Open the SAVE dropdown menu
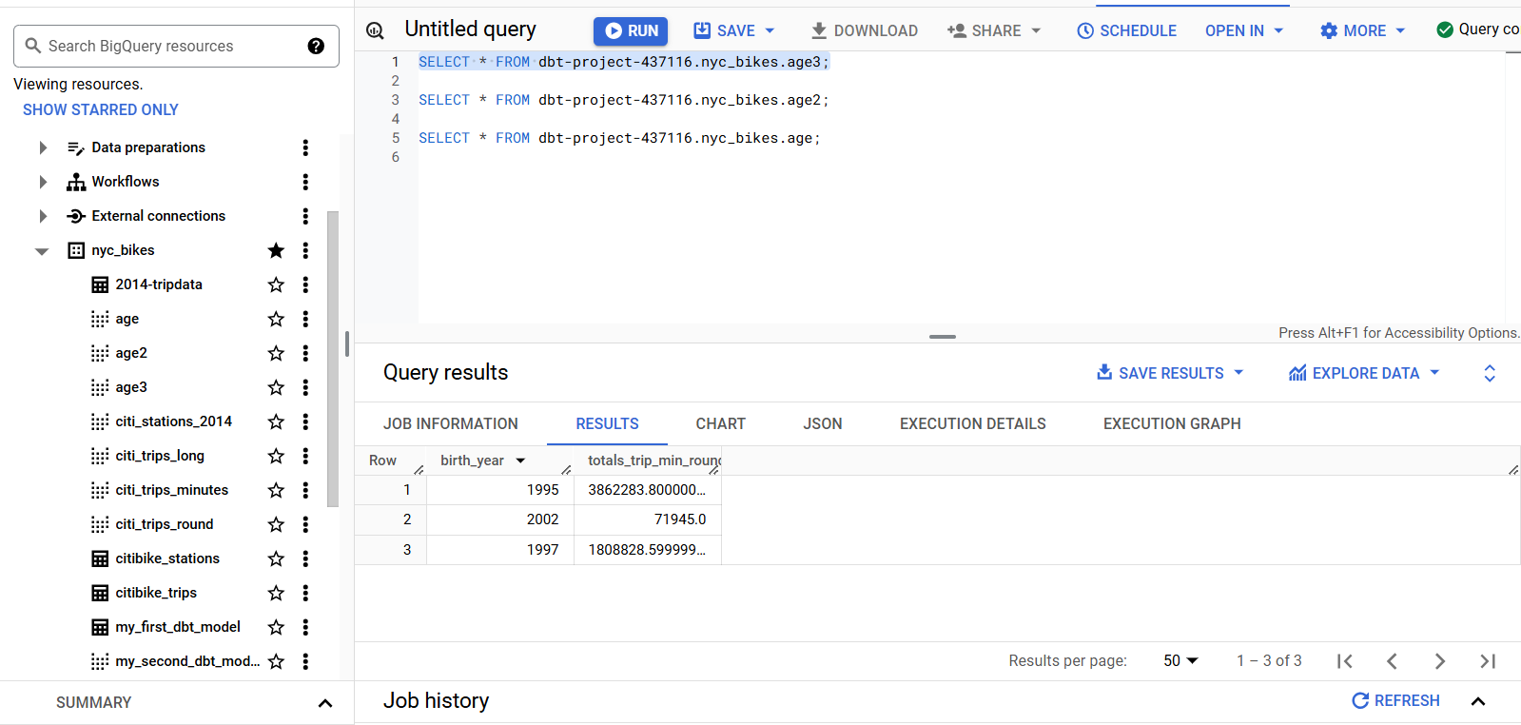The height and width of the screenshot is (725, 1521). [x=770, y=30]
